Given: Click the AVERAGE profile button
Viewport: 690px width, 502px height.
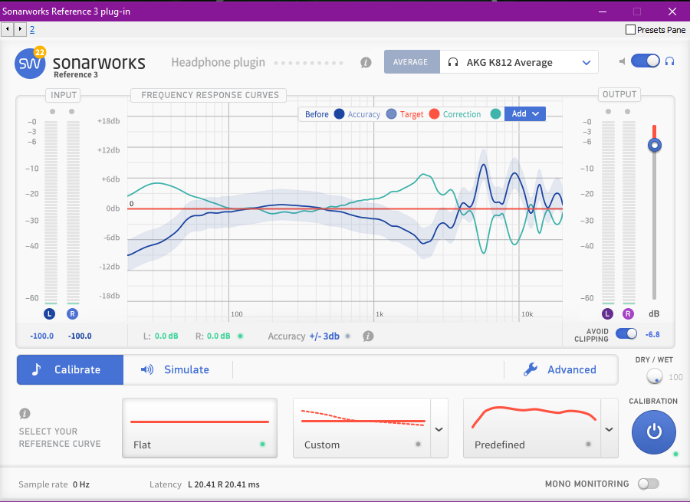Looking at the screenshot, I should [x=411, y=61].
